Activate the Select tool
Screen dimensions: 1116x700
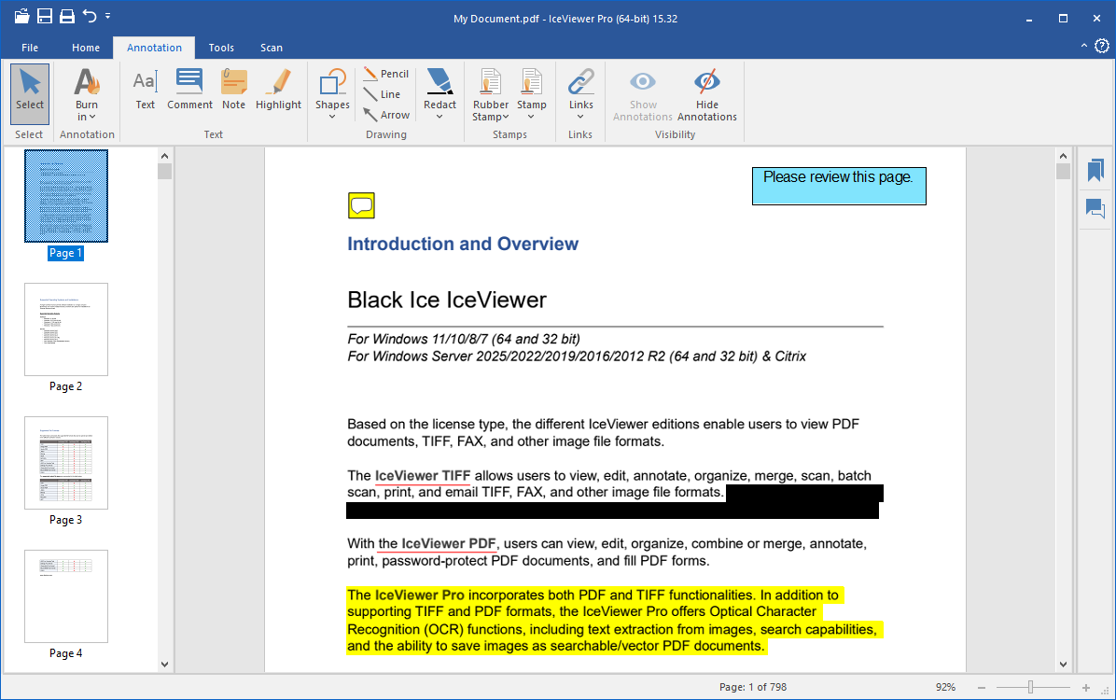(30, 94)
